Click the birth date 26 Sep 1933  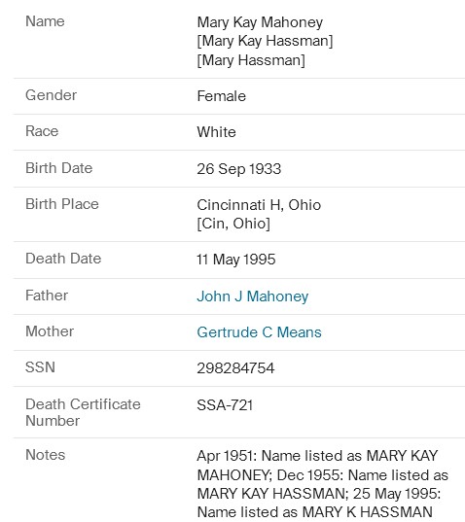239,169
